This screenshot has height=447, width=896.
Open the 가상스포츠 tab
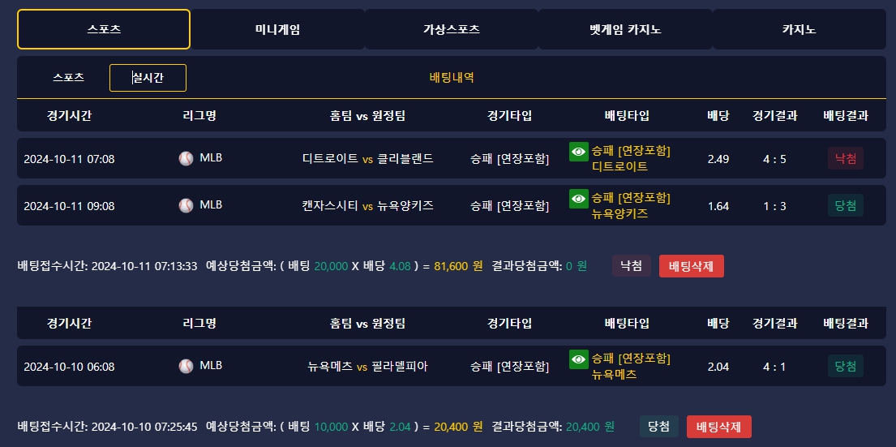tap(452, 29)
